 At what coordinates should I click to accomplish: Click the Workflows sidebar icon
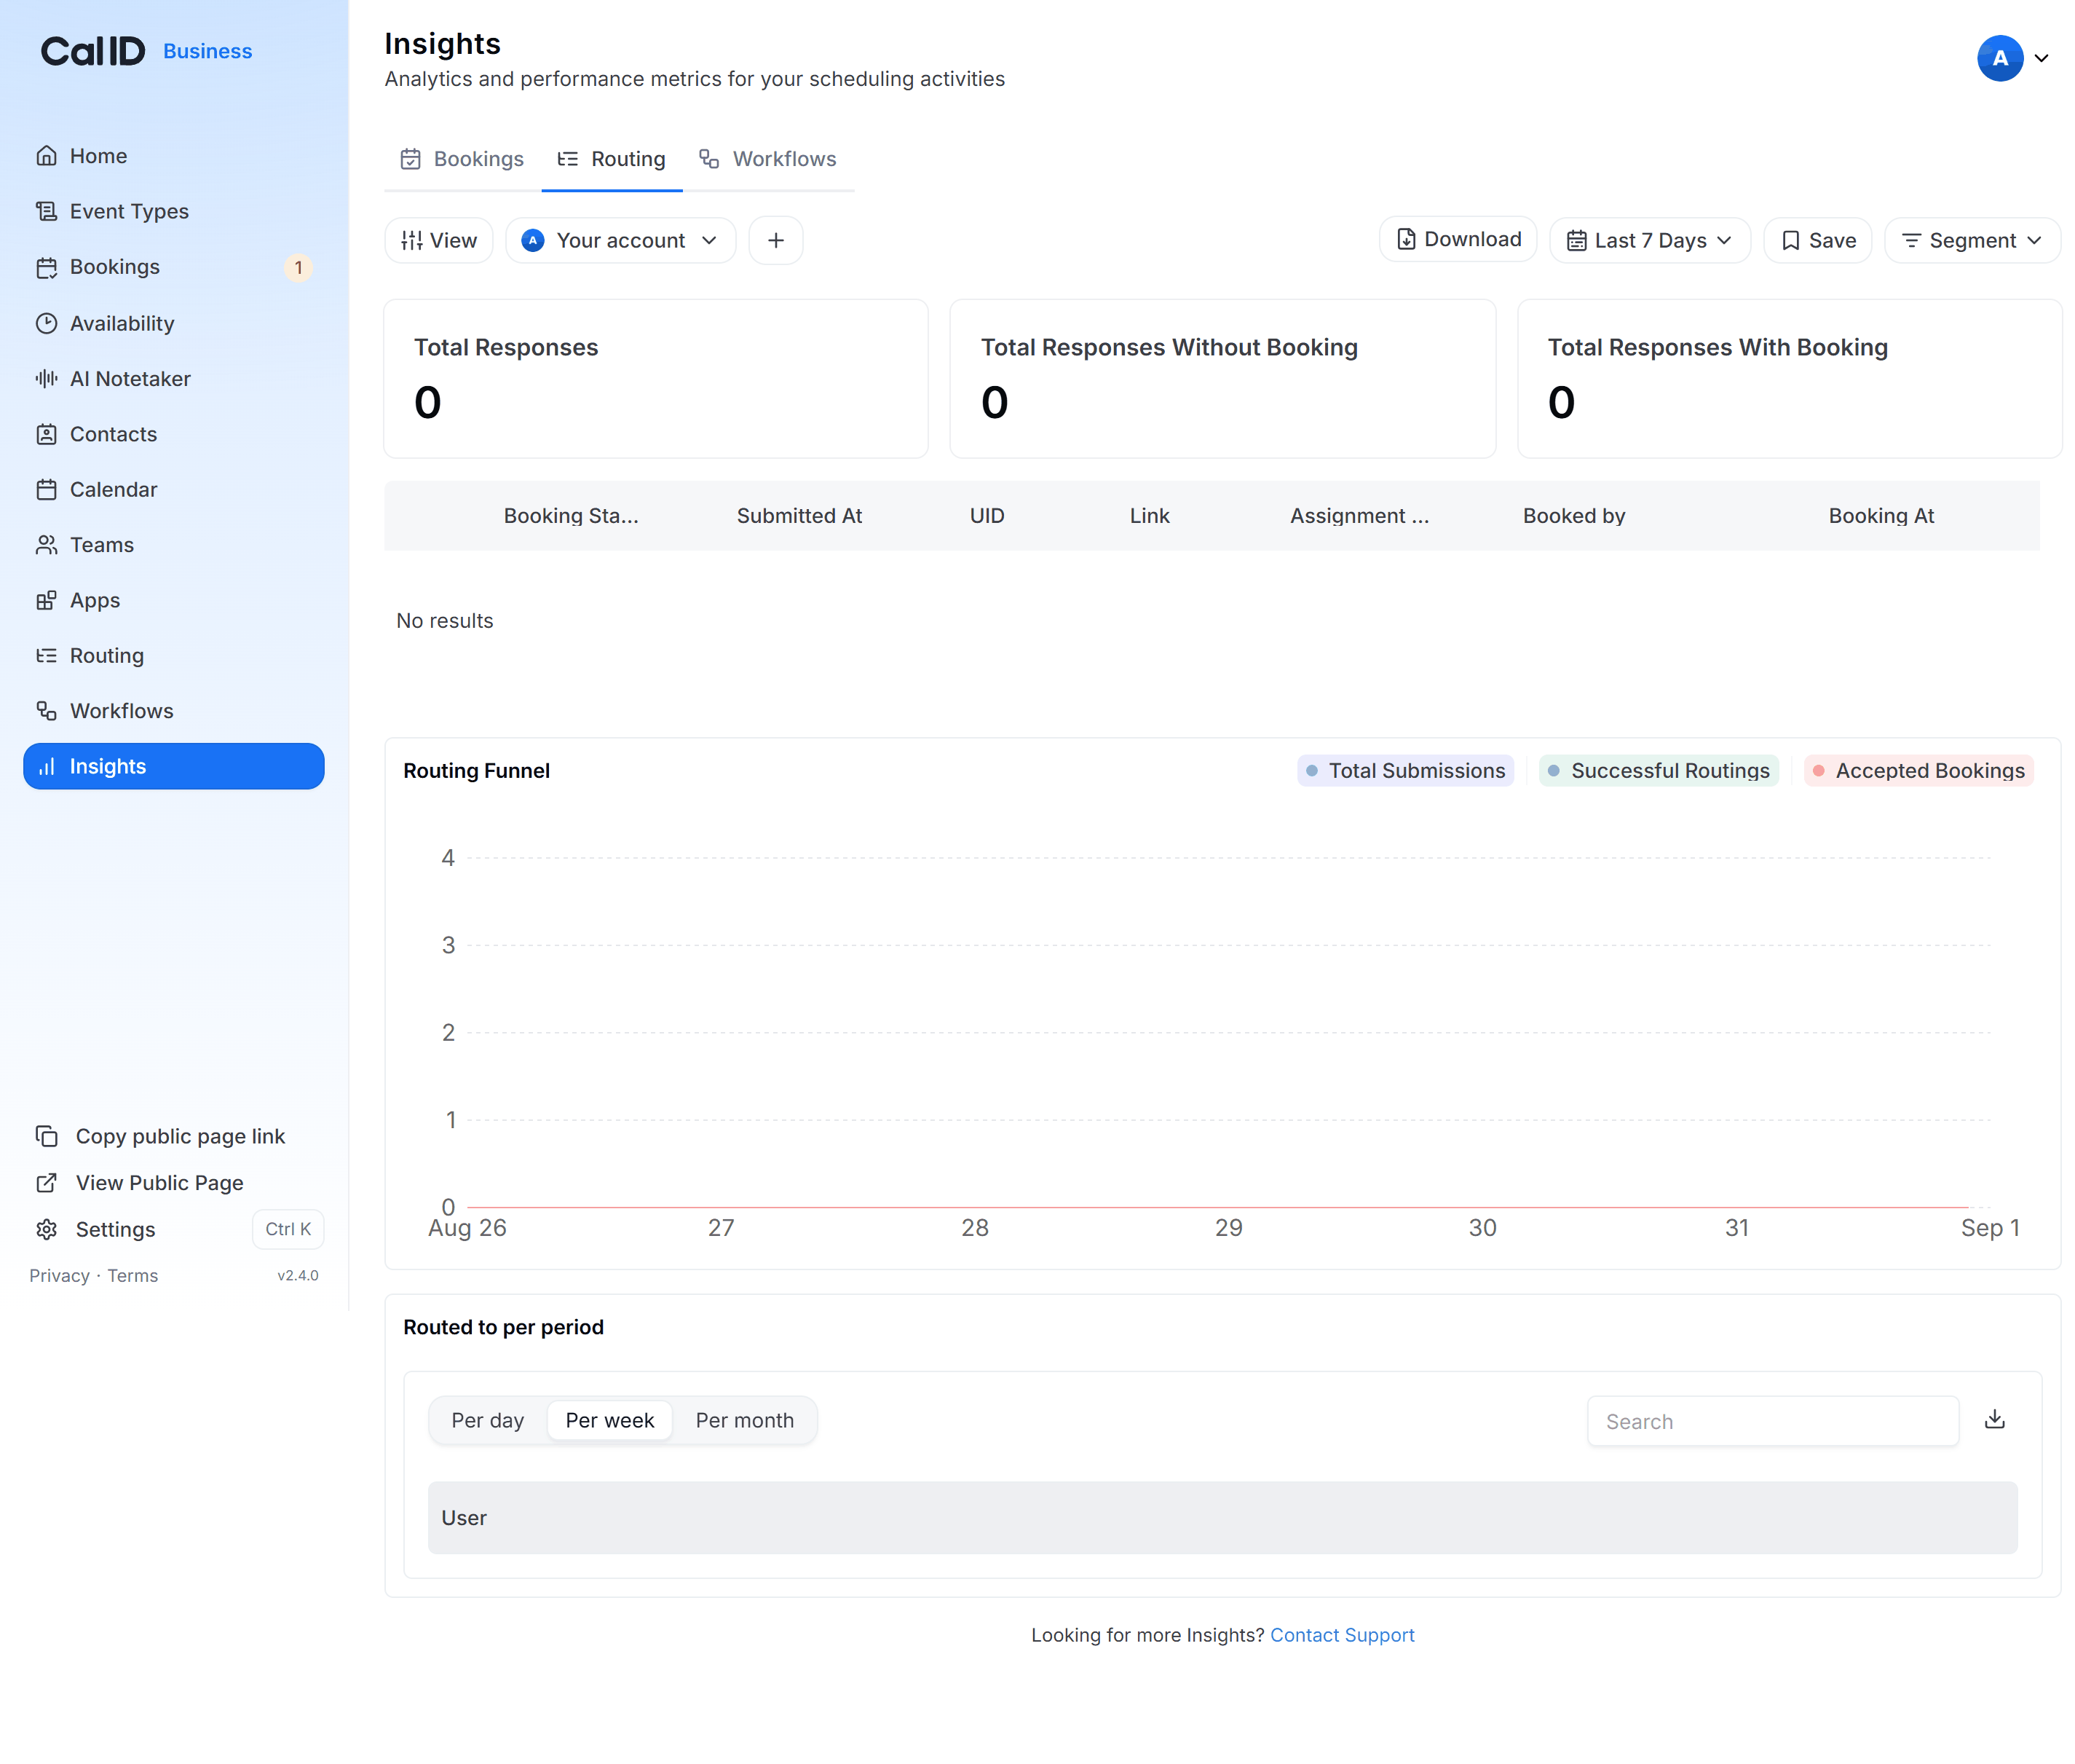click(46, 711)
